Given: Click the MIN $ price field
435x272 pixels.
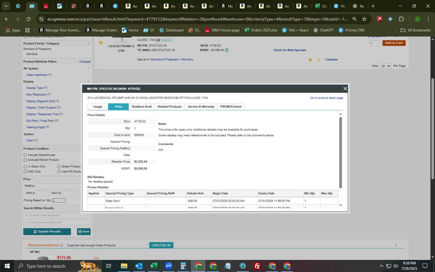Looking at the screenshot, I should (43, 193).
